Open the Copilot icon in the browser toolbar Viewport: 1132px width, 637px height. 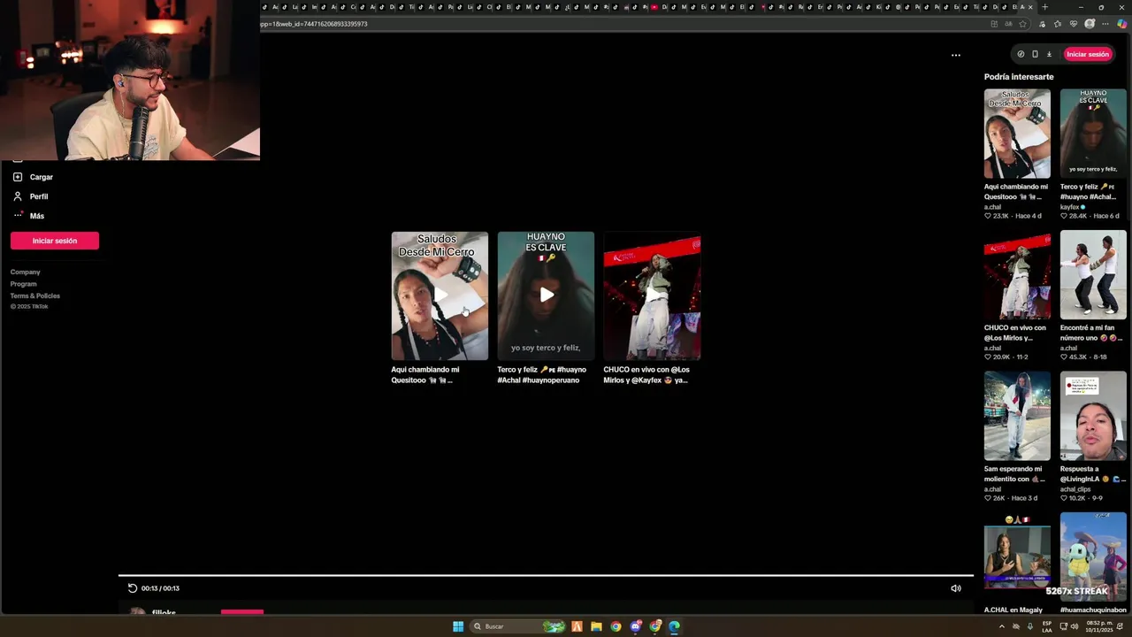point(1122,24)
